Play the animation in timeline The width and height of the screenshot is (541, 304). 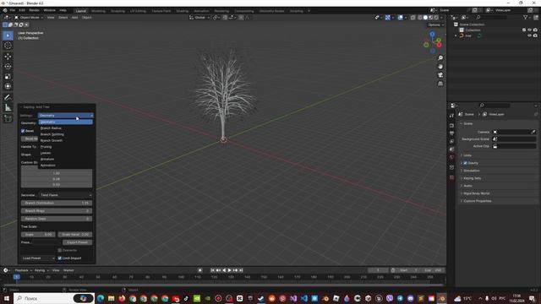tap(229, 270)
